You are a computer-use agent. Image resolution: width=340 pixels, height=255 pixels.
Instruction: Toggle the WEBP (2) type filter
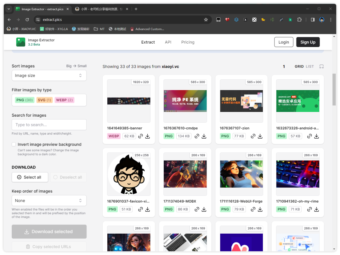[64, 100]
